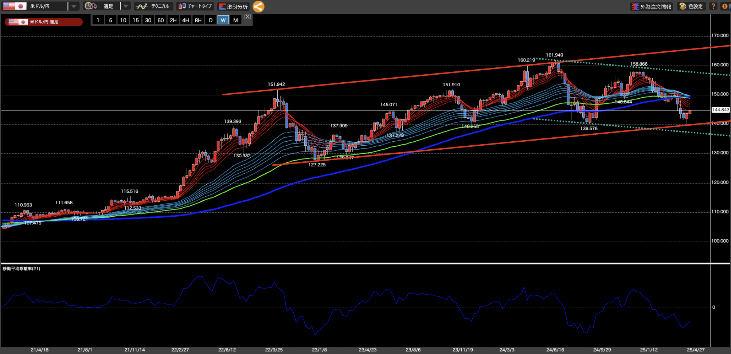Image resolution: width=731 pixels, height=354 pixels.
Task: Click the 130.382 price label
Action: tap(242, 156)
